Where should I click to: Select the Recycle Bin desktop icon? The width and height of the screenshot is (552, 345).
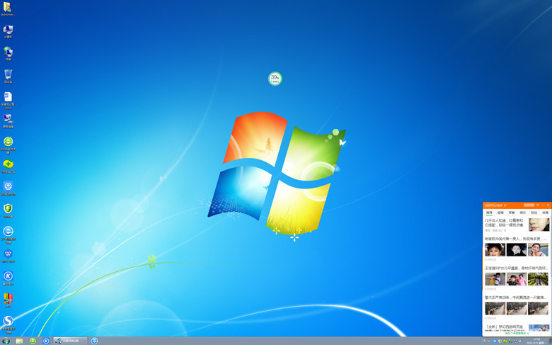(8, 76)
